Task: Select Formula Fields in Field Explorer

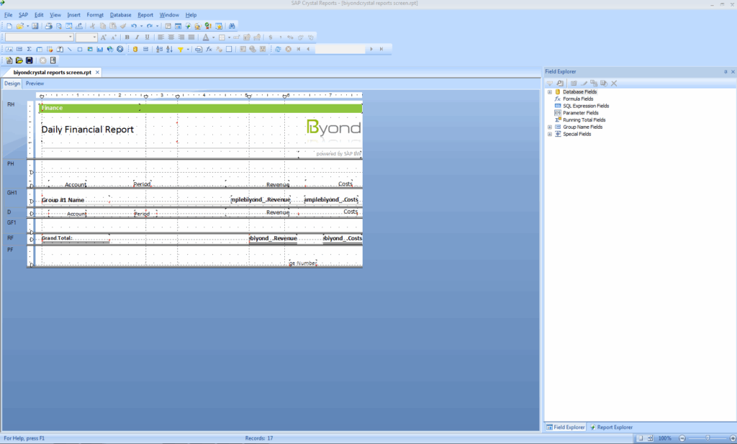Action: (578, 99)
